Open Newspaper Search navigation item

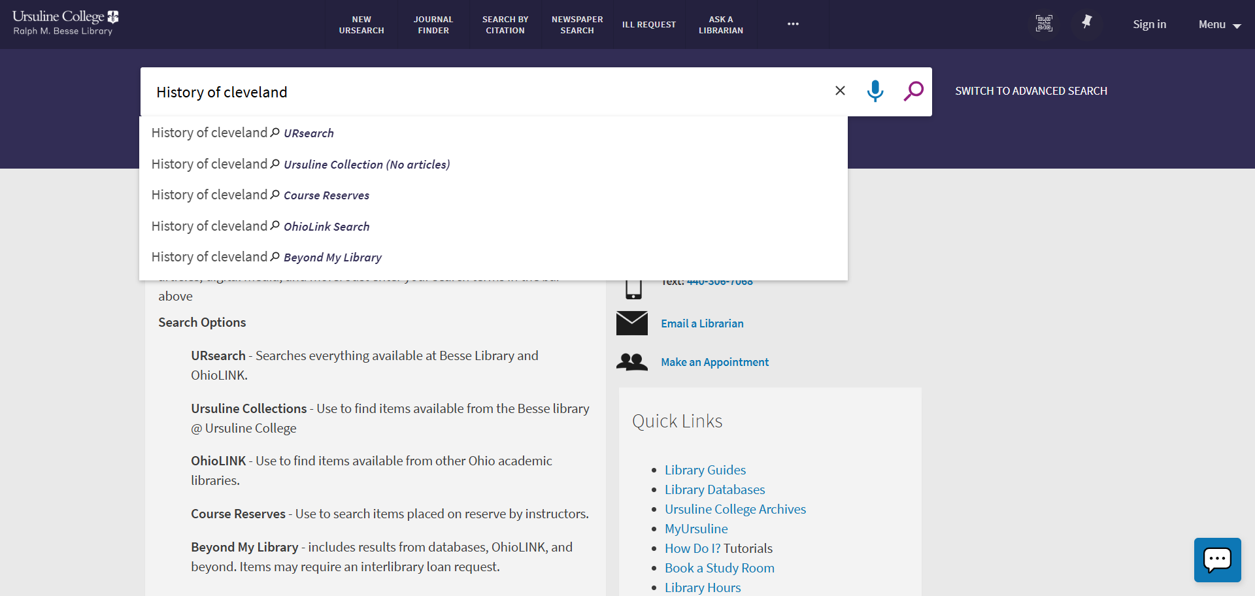[577, 25]
